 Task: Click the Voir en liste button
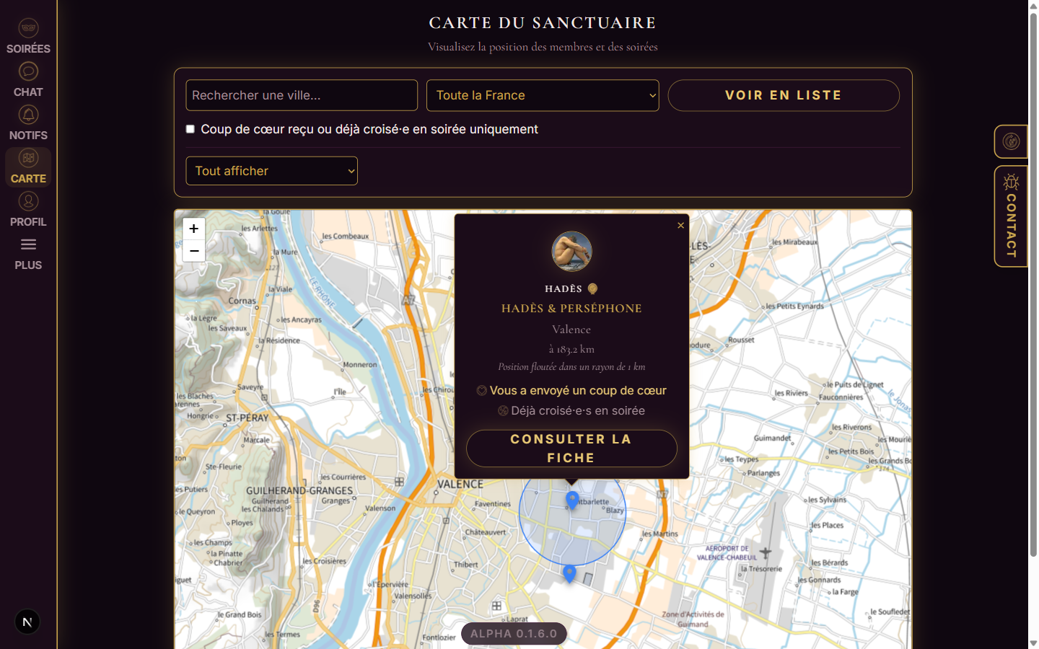coord(784,95)
